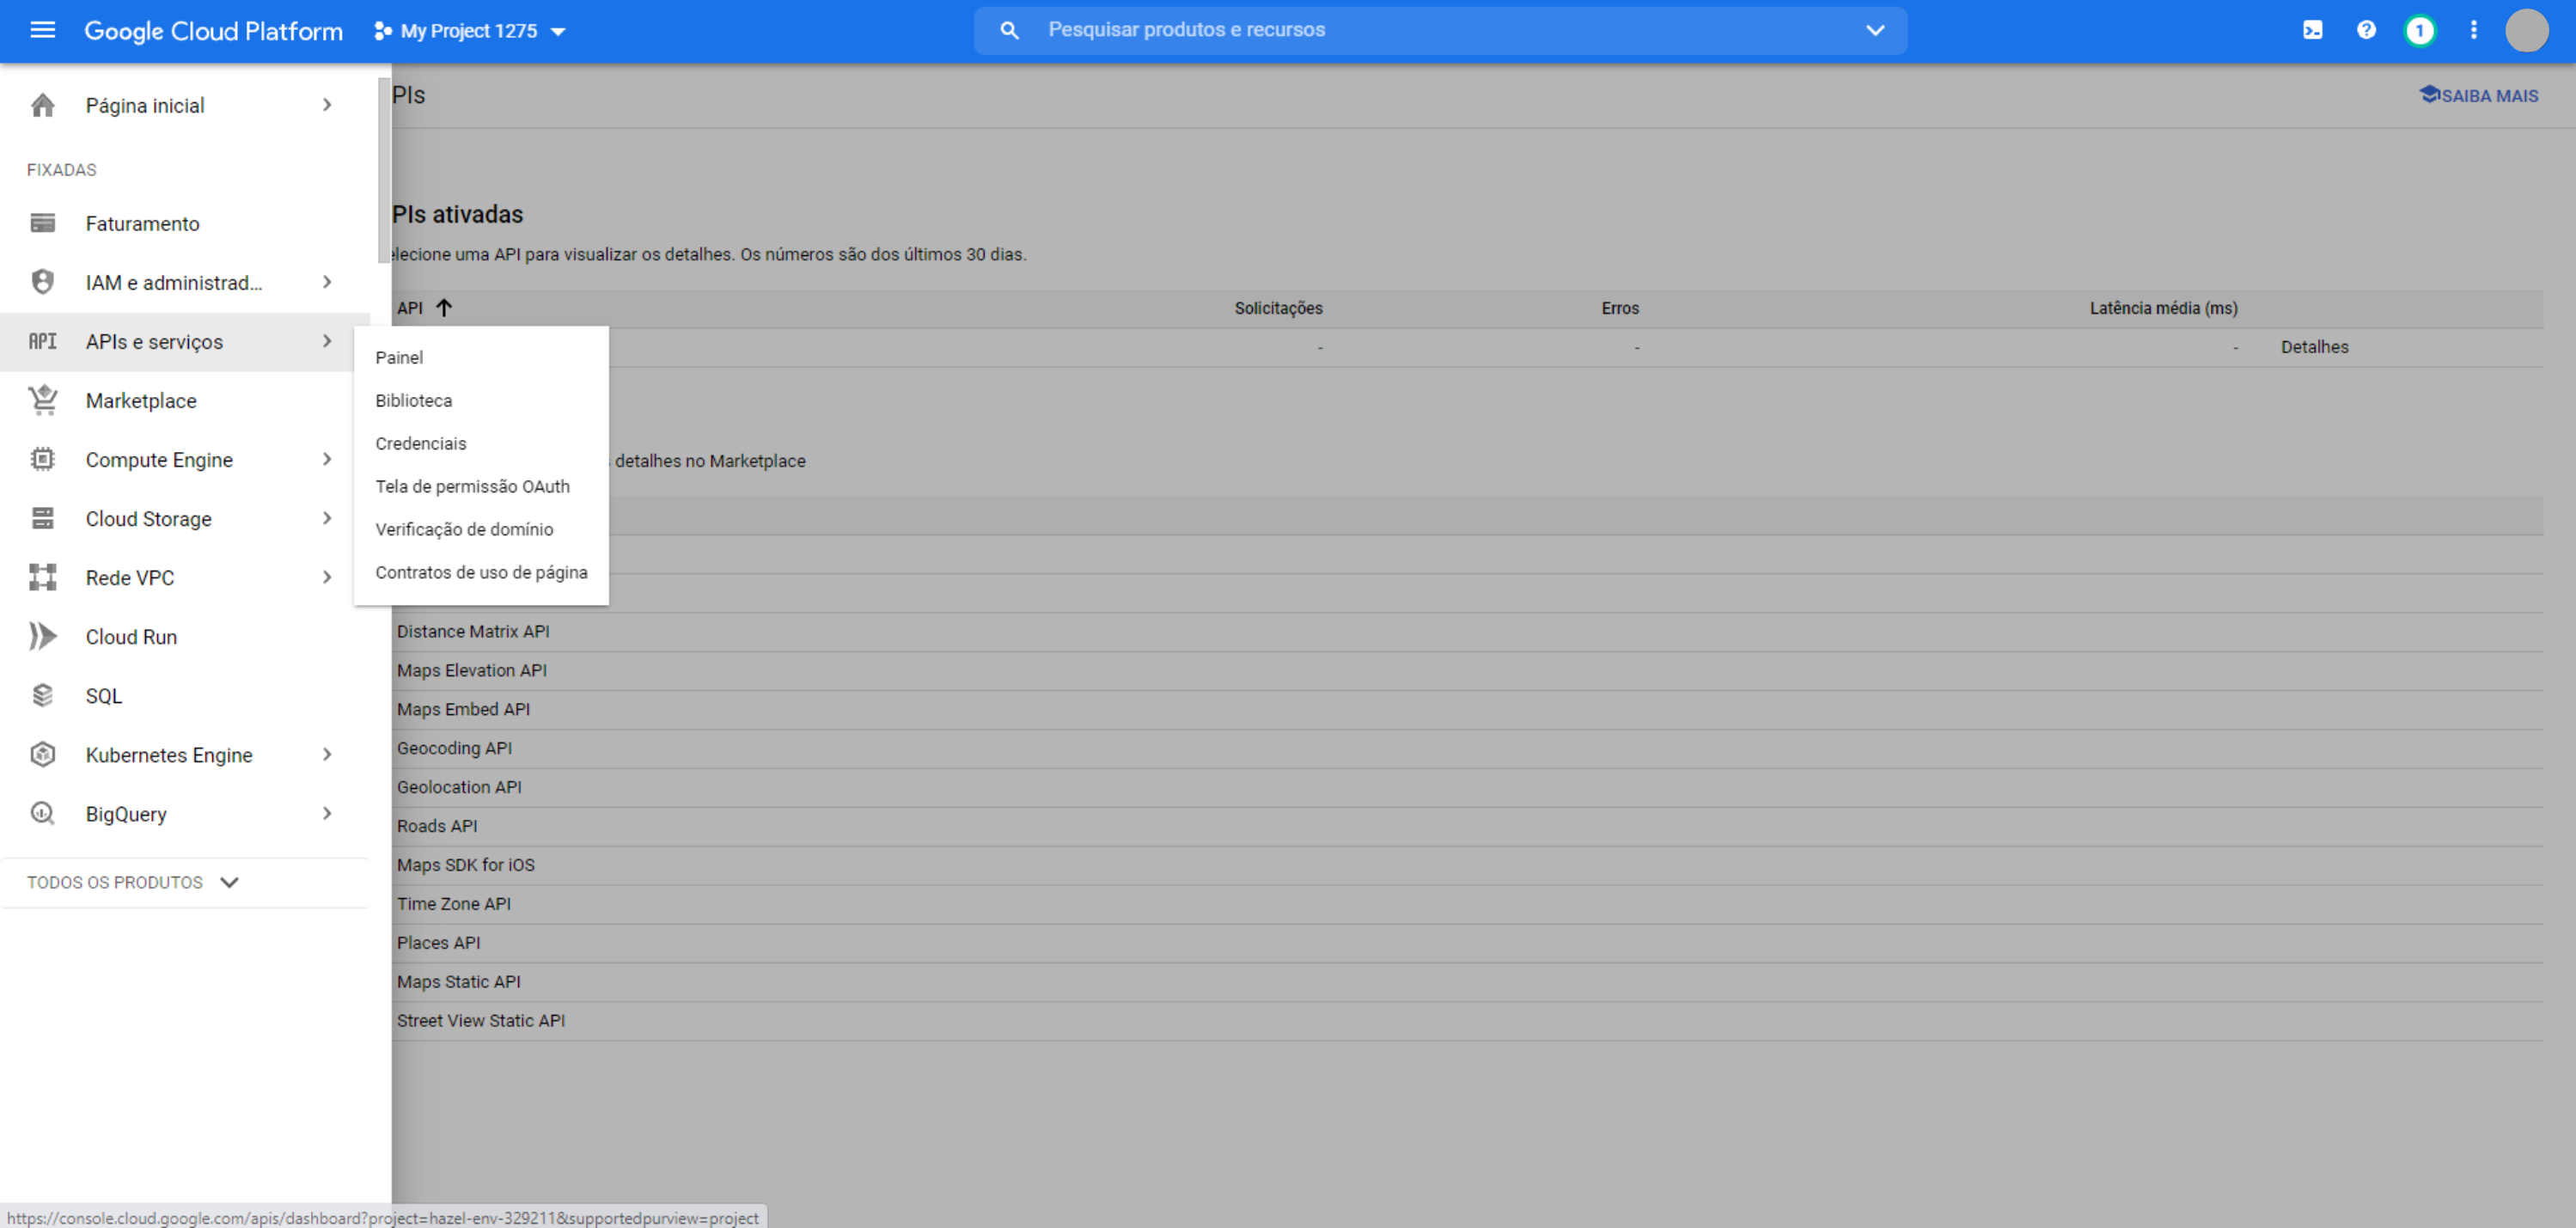Expand Página inicial submenu chevron

point(327,105)
